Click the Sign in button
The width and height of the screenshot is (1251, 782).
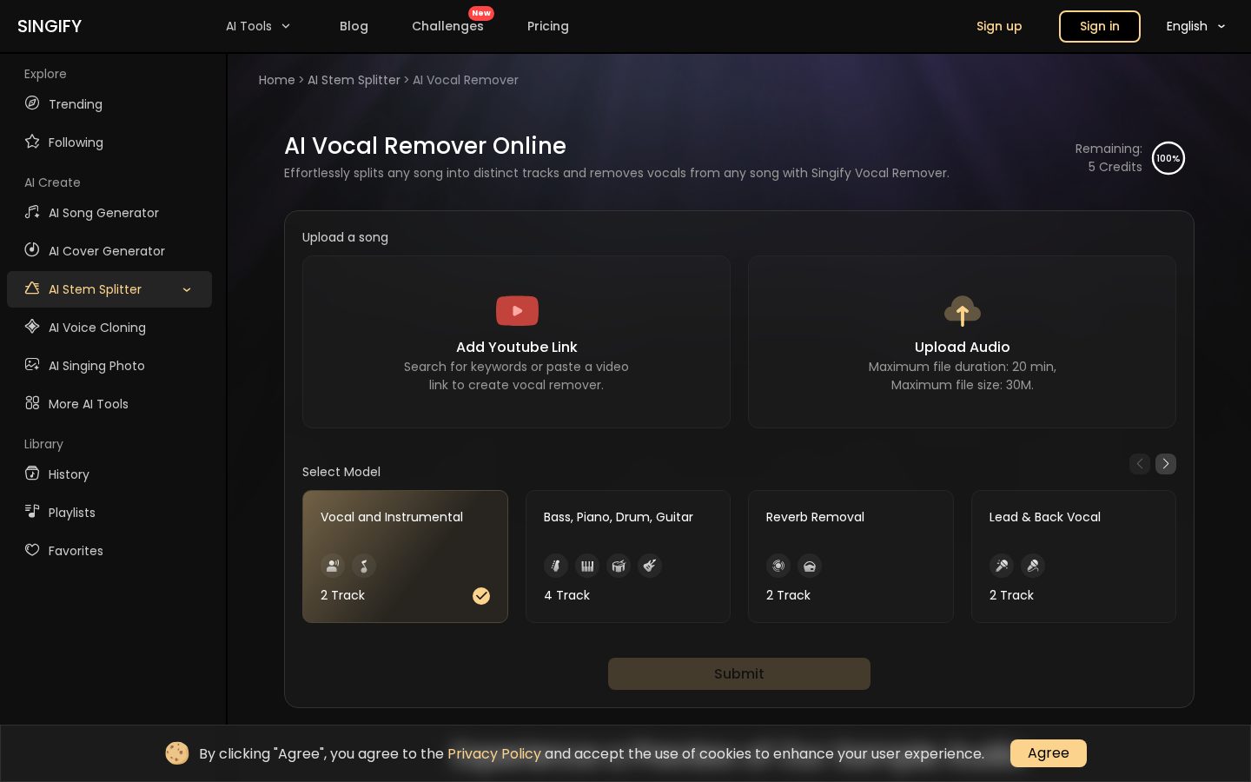pyautogui.click(x=1100, y=26)
